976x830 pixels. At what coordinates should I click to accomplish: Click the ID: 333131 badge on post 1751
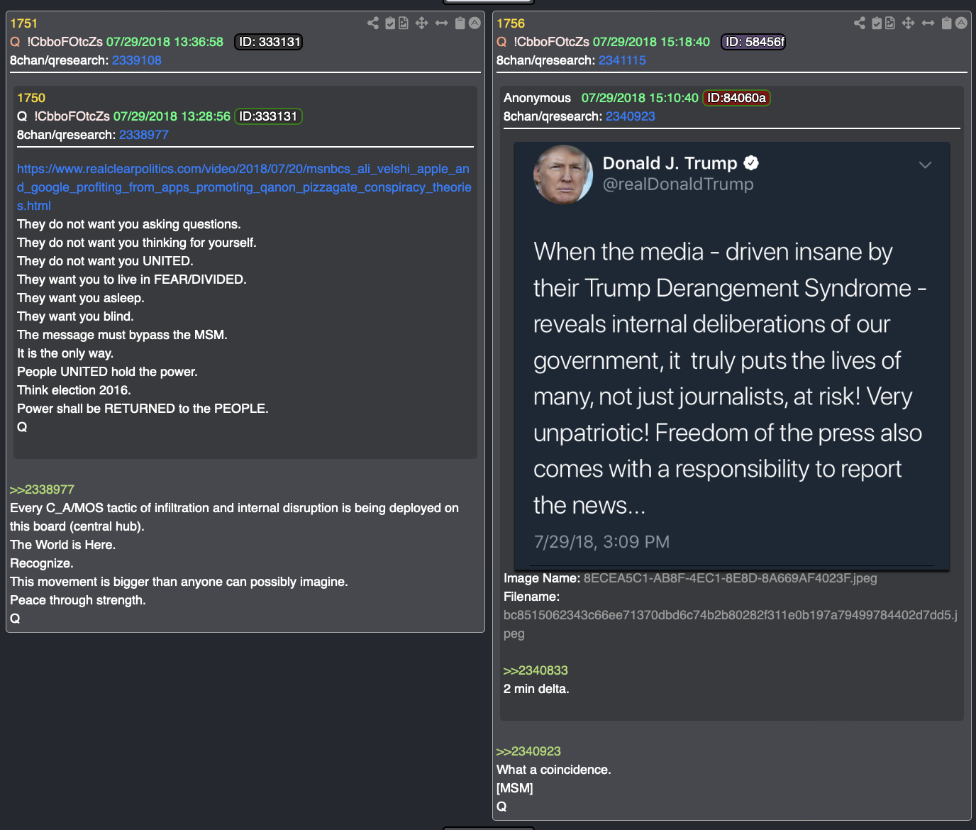coord(269,42)
